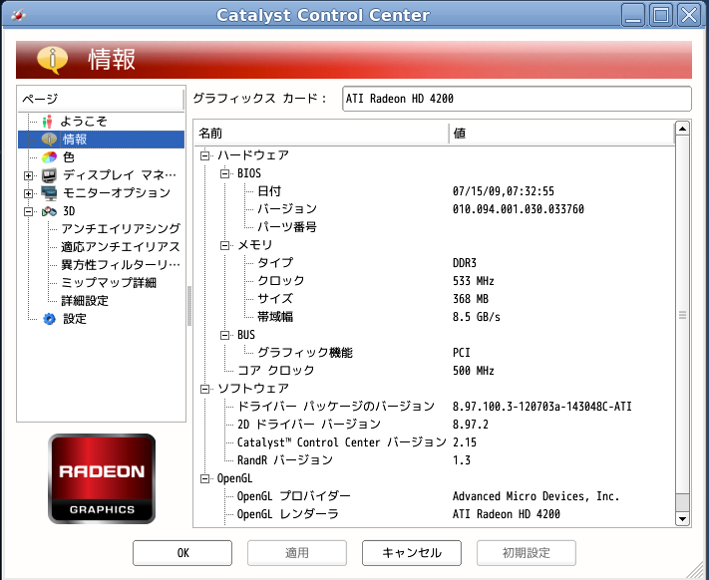
Task: Open the アンチエイリアシング page
Action: [120, 229]
